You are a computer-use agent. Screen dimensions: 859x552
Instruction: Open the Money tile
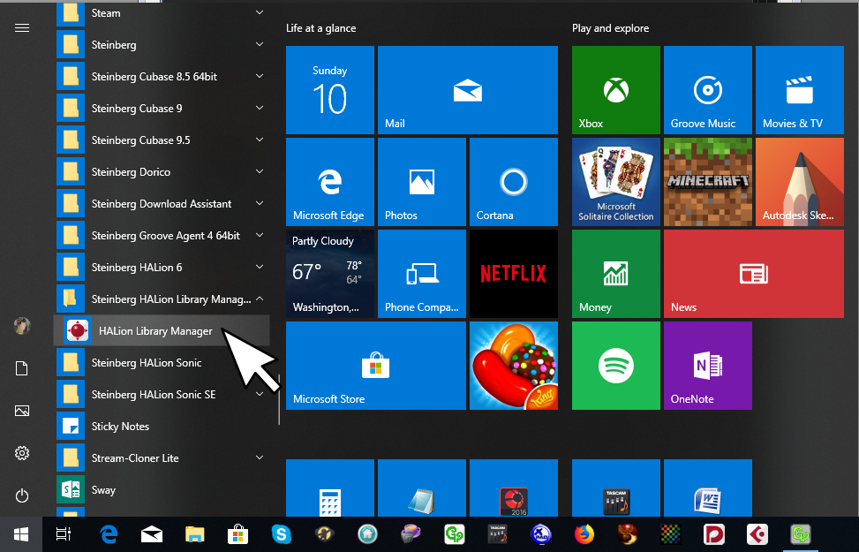tap(615, 274)
